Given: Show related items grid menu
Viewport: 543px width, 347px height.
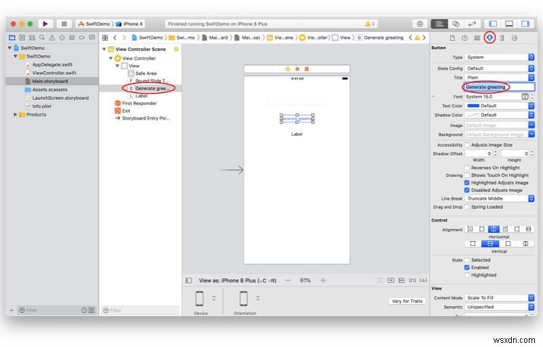Looking at the screenshot, I should coord(105,37).
